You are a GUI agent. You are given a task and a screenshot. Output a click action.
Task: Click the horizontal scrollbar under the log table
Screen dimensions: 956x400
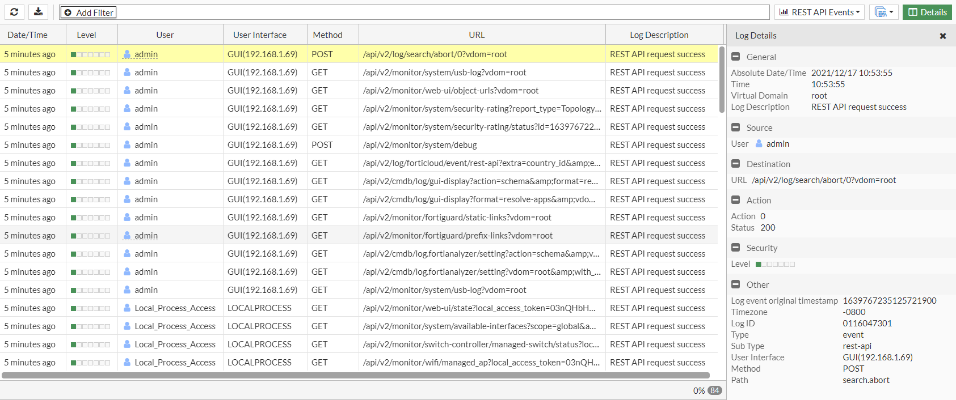coord(355,375)
